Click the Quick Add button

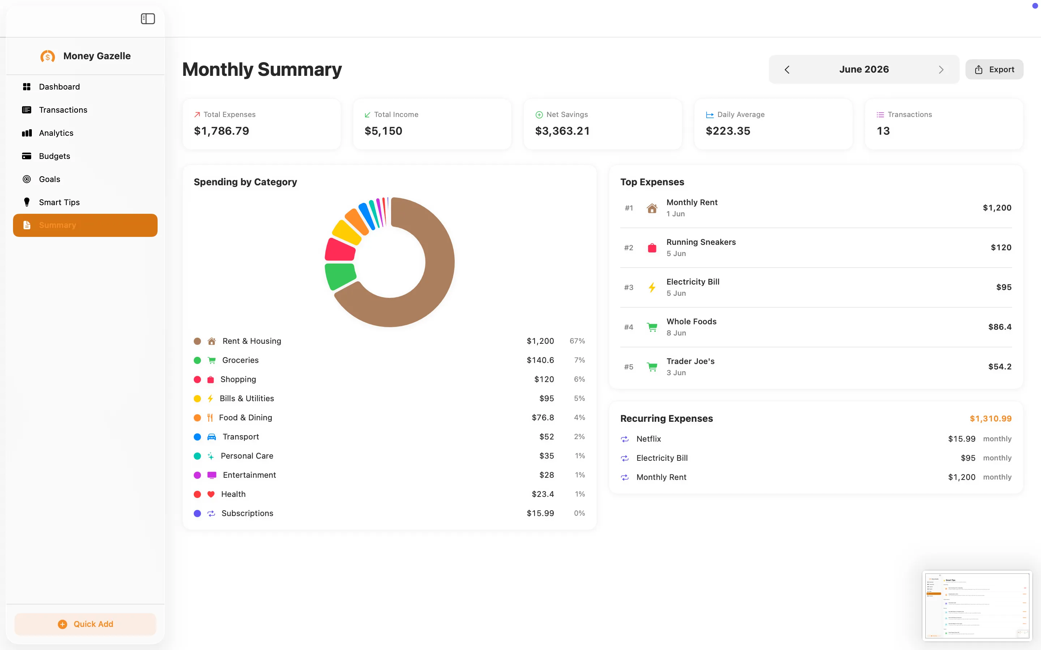pyautogui.click(x=85, y=624)
